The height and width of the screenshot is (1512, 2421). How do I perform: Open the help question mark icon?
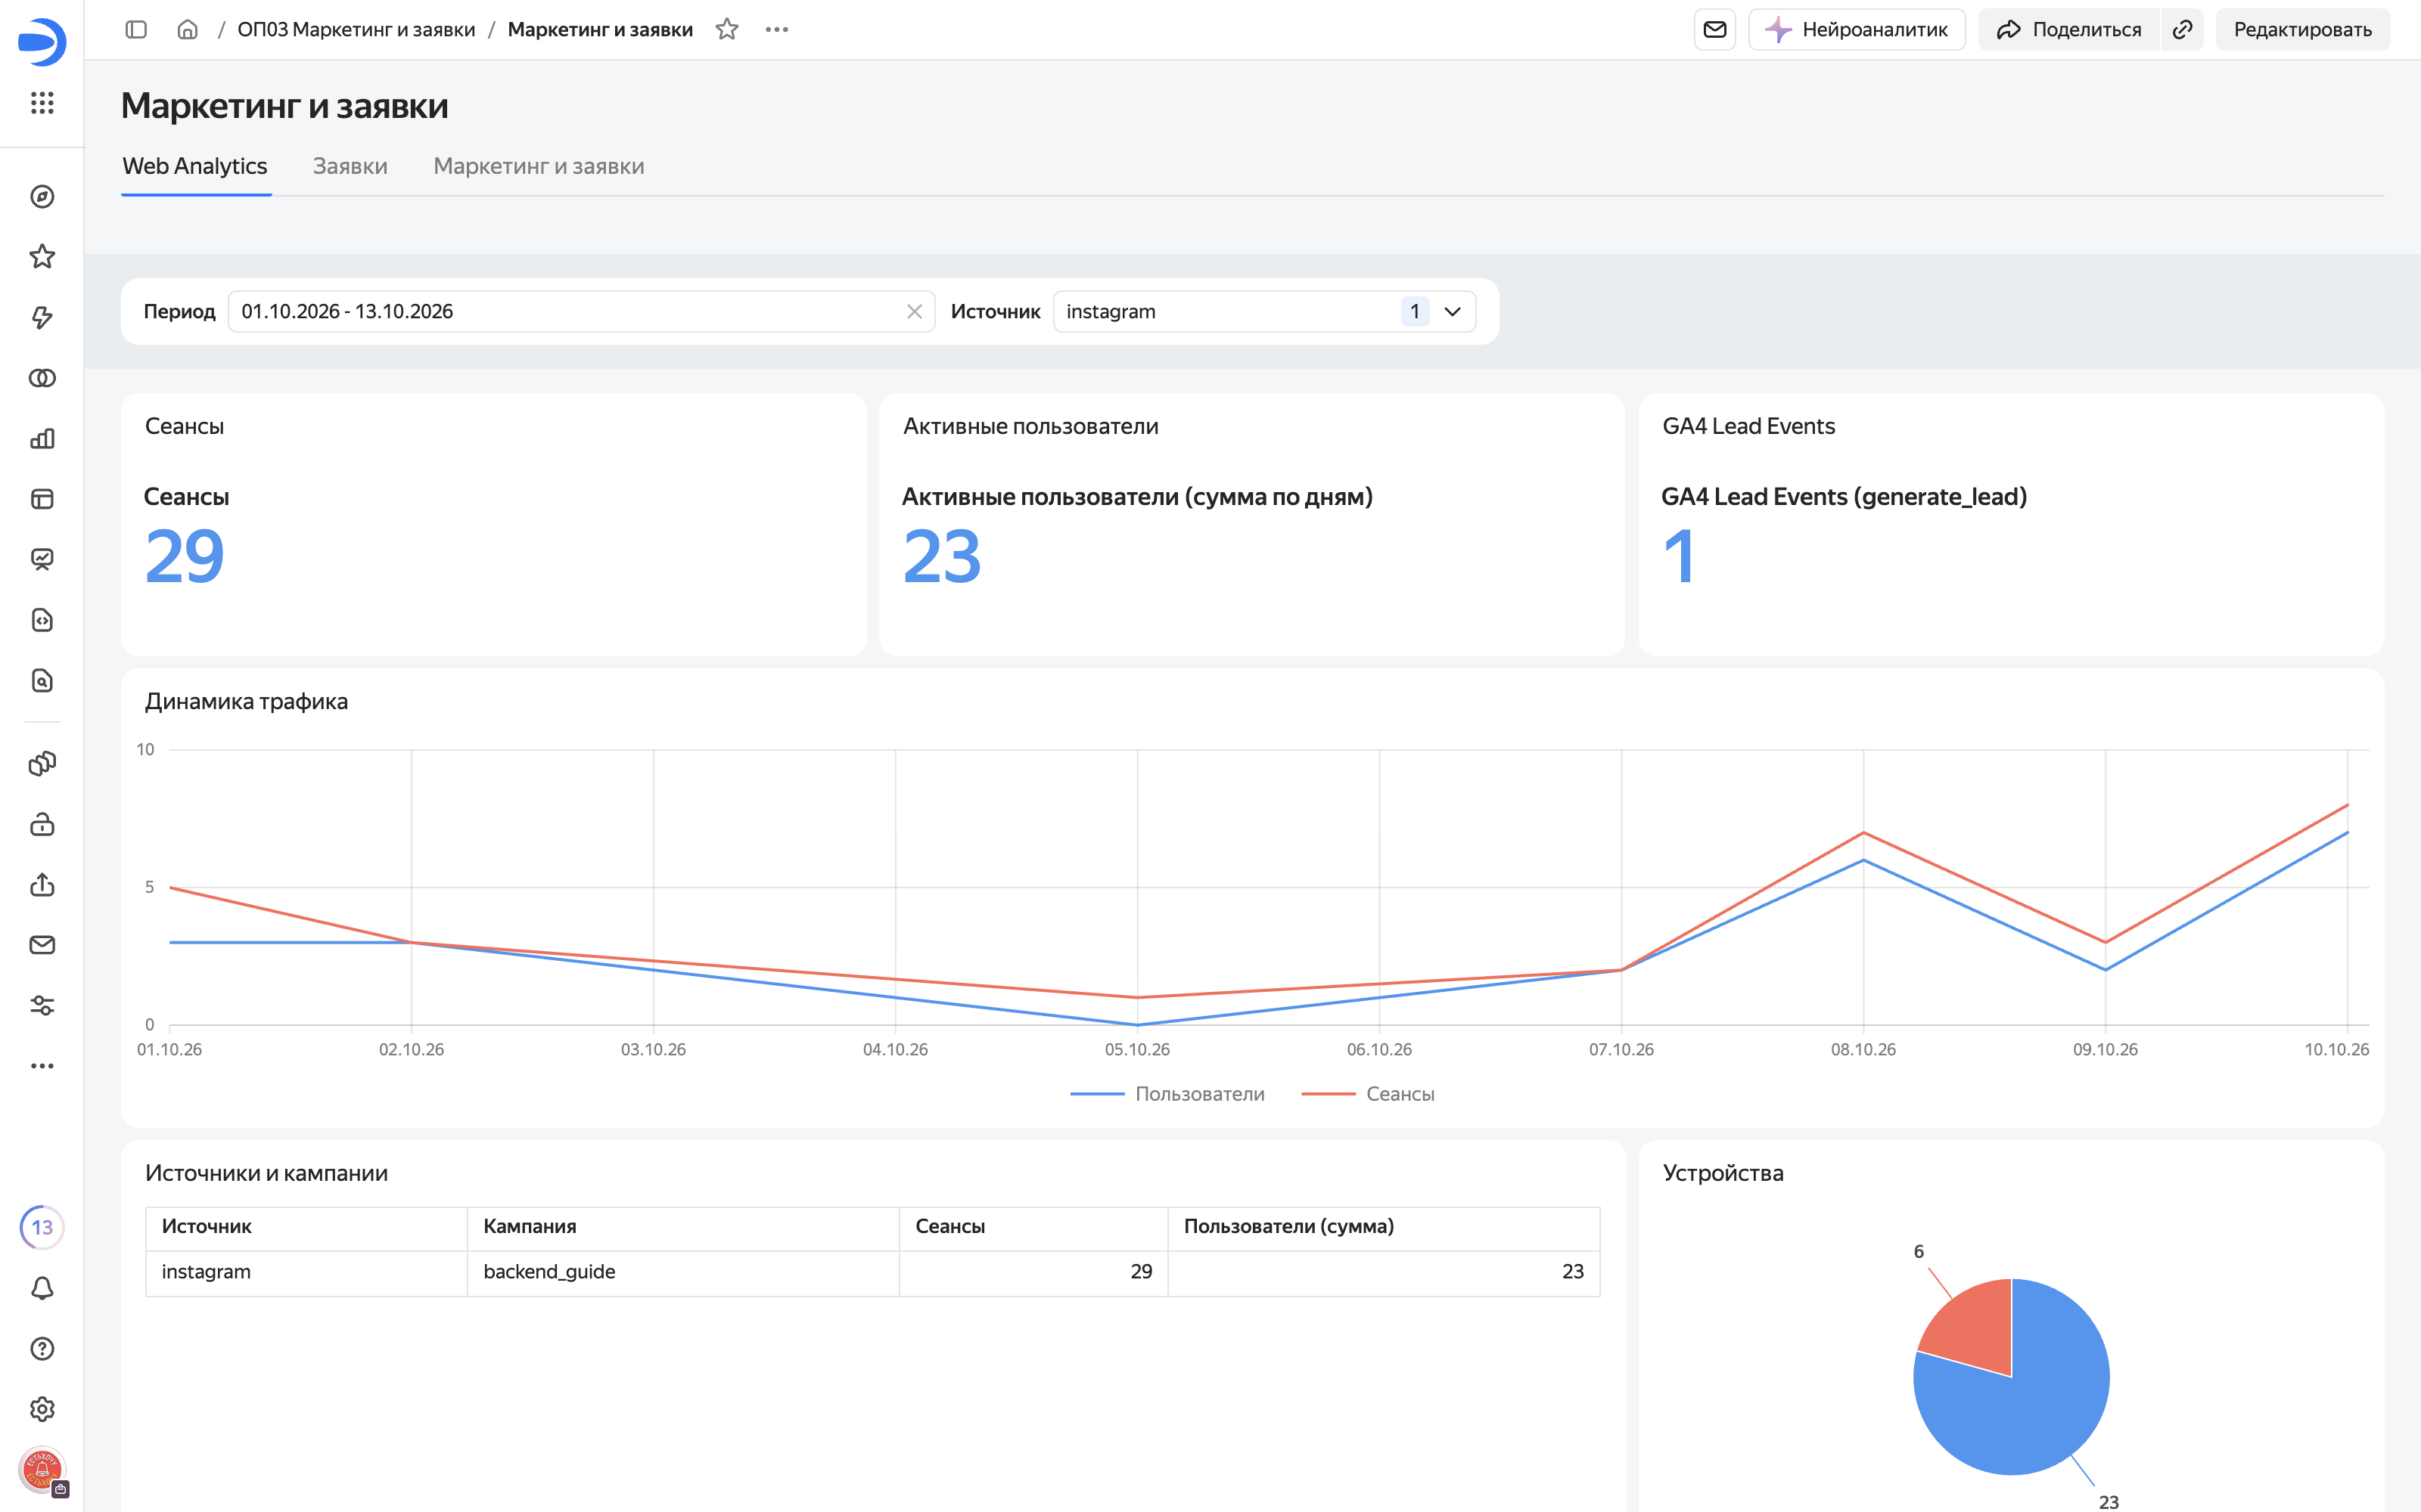coord(42,1349)
